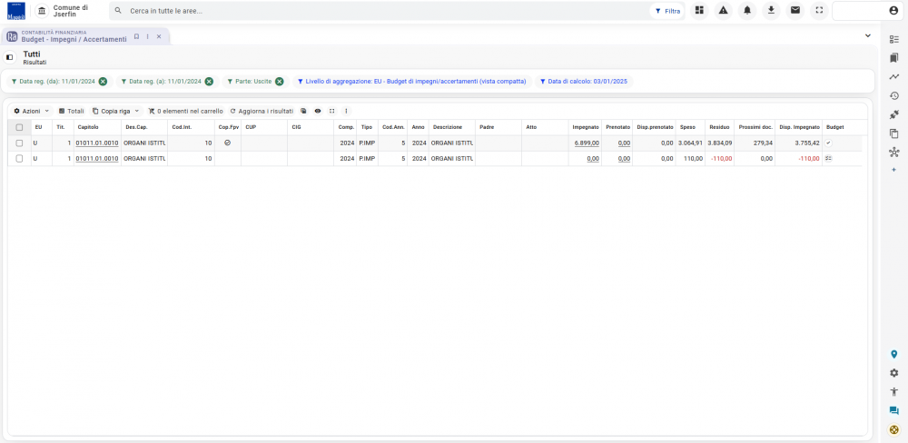908x443 pixels.
Task: Toggle the side panel icon beside Tutti
Action: pos(9,57)
